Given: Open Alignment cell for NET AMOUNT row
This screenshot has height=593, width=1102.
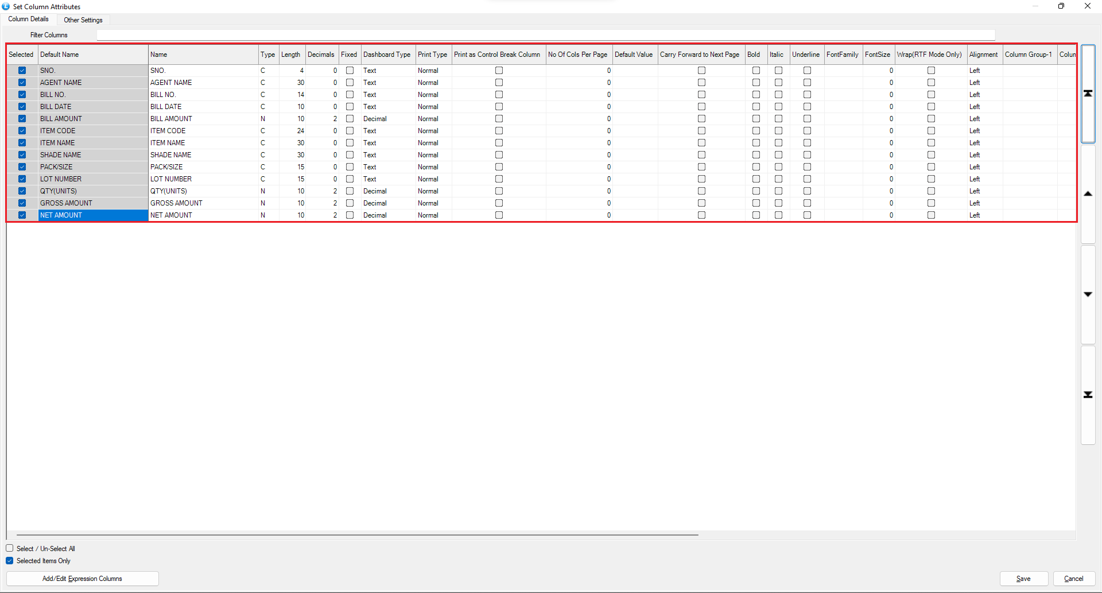Looking at the screenshot, I should 984,215.
